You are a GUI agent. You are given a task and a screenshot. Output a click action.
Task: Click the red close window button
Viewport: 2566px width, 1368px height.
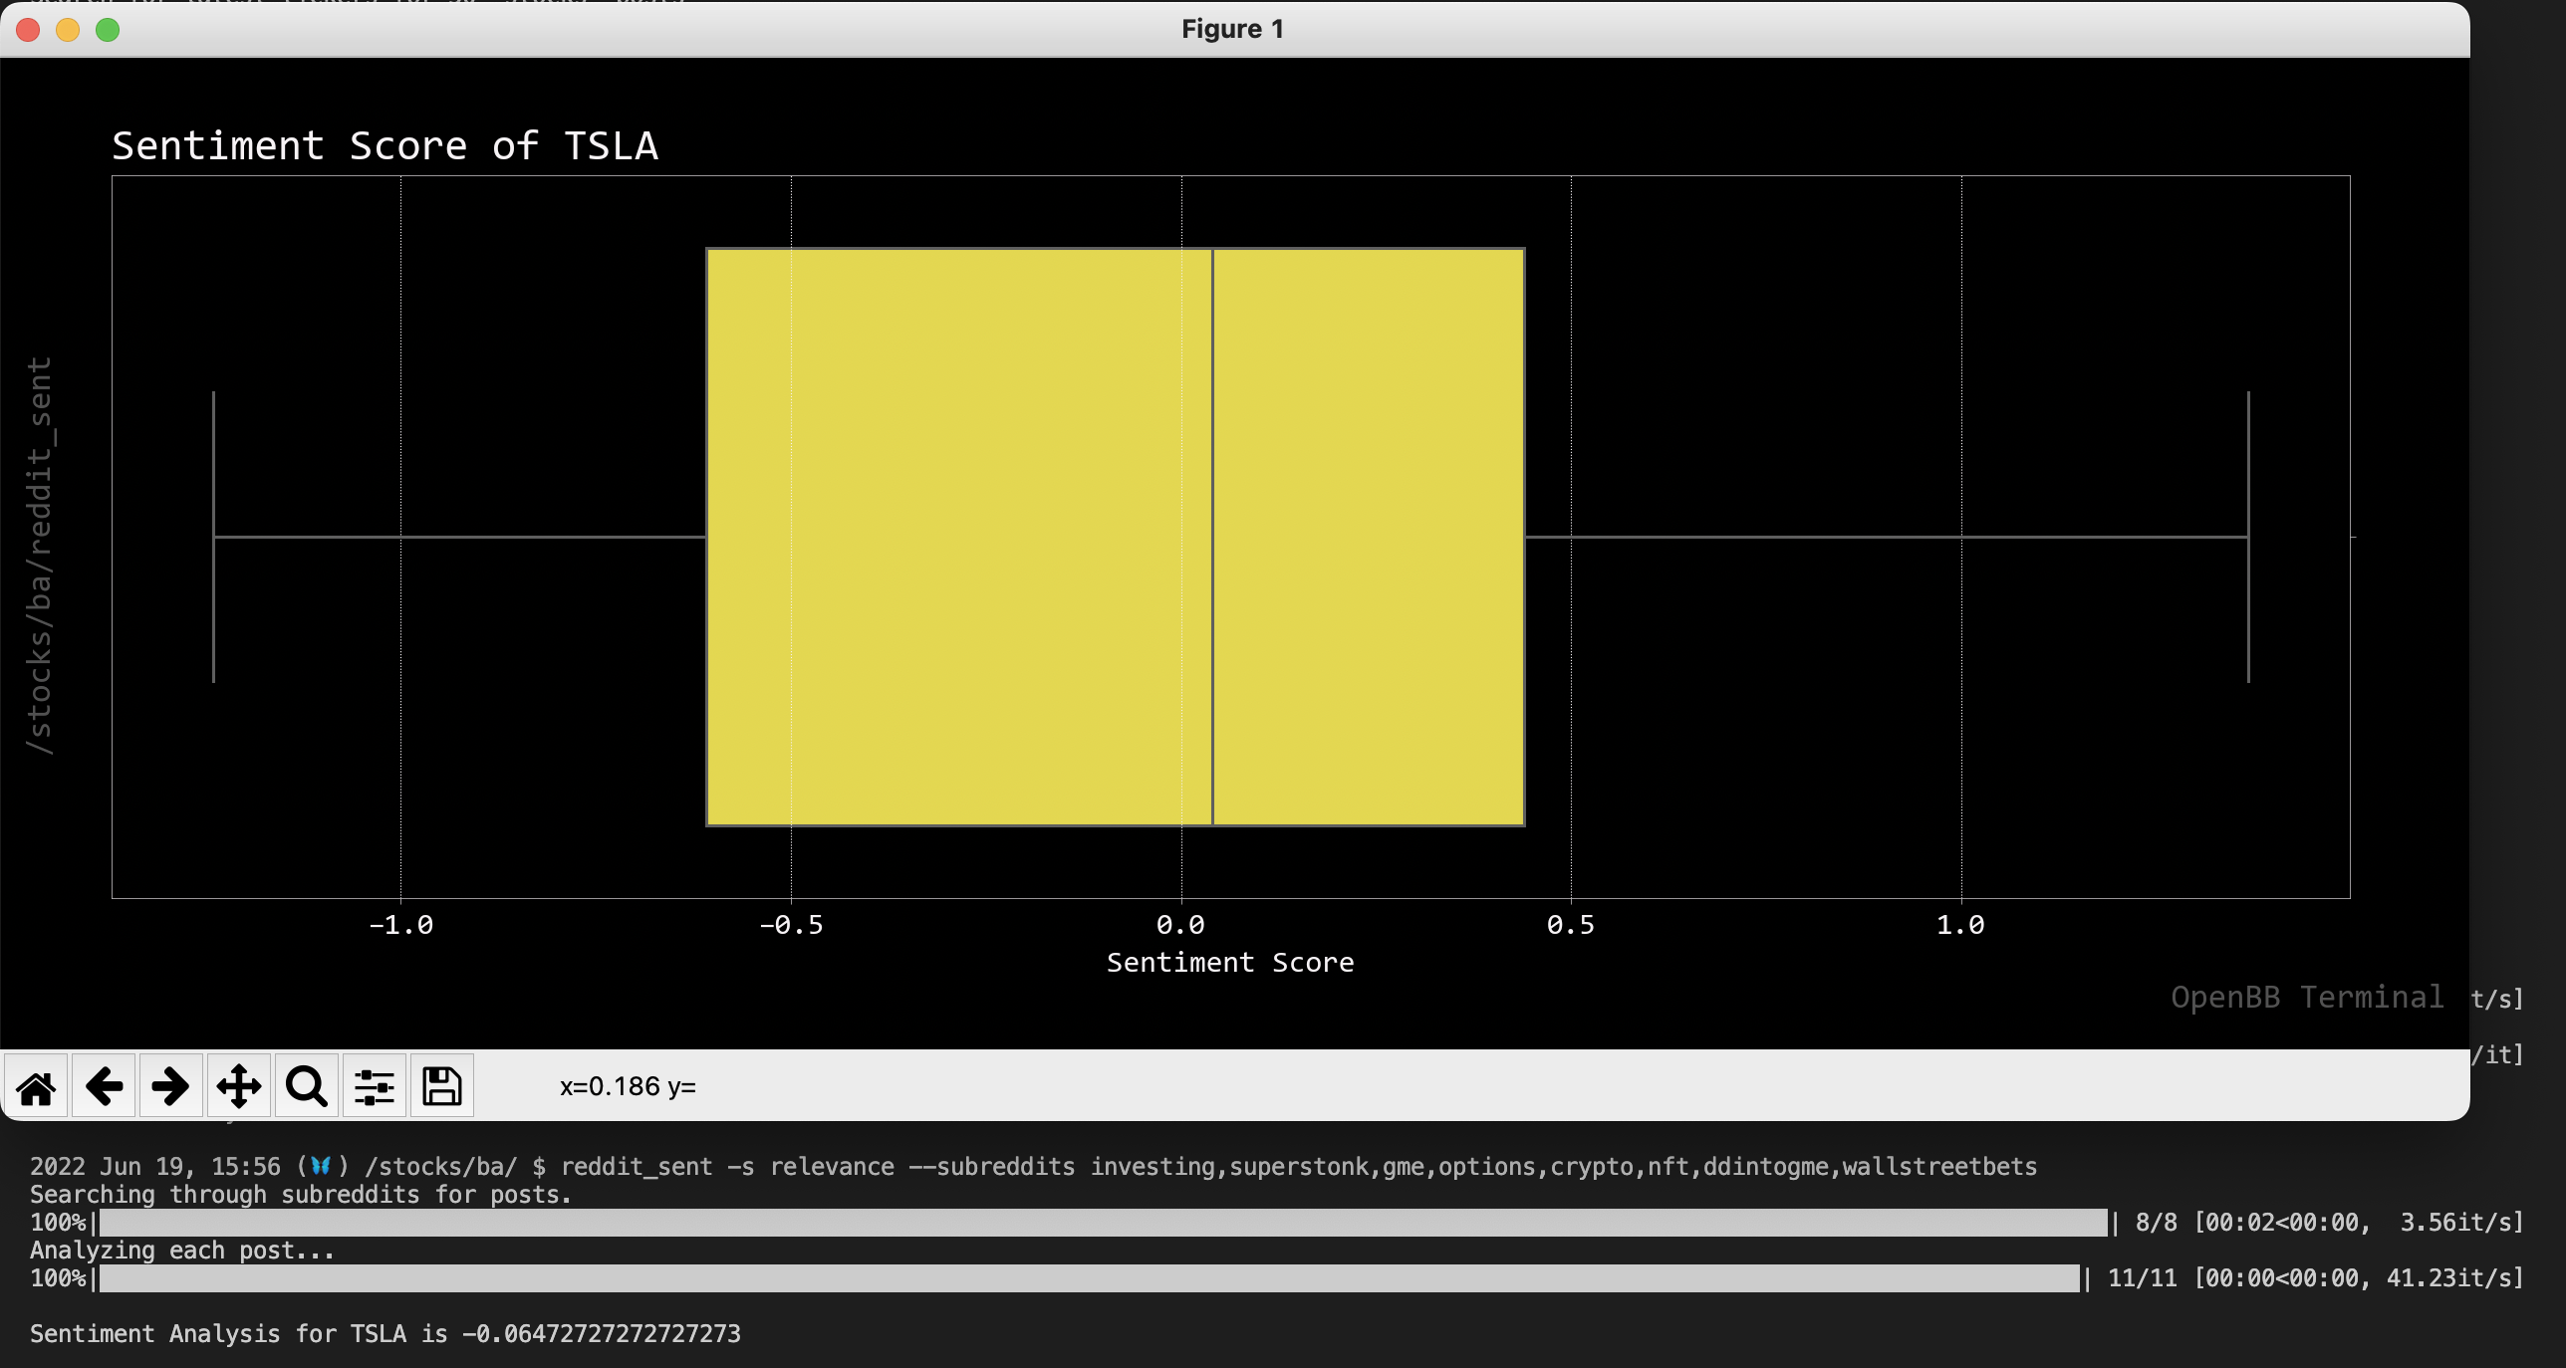[x=29, y=30]
